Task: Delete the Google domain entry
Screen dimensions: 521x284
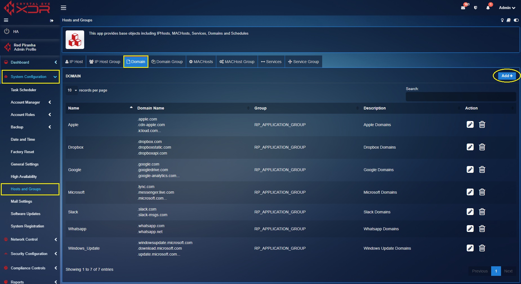Action: point(482,169)
